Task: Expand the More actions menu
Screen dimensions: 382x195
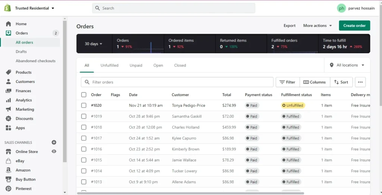Action: pos(317,26)
